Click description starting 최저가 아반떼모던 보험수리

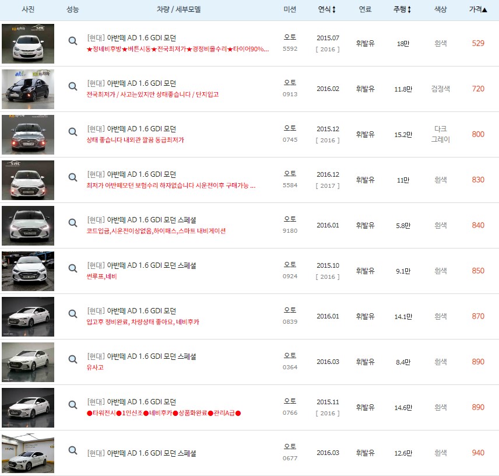point(171,185)
